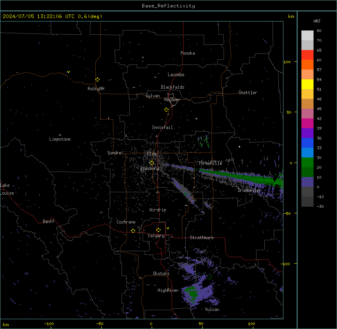Click the yellow V marker northwest of RockyMH
Viewport: 337px width, 329px height.
(68, 72)
